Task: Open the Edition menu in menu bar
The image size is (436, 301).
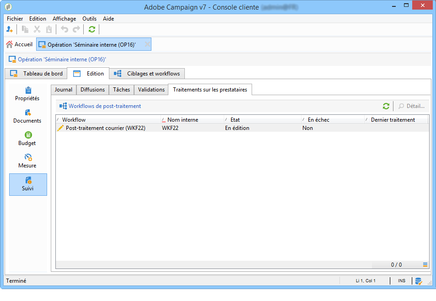Action: pos(38,19)
